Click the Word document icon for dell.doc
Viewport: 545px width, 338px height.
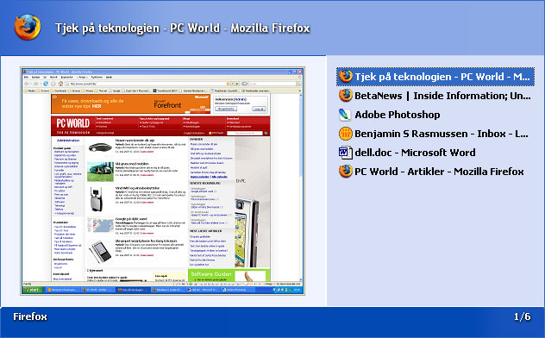pos(346,153)
